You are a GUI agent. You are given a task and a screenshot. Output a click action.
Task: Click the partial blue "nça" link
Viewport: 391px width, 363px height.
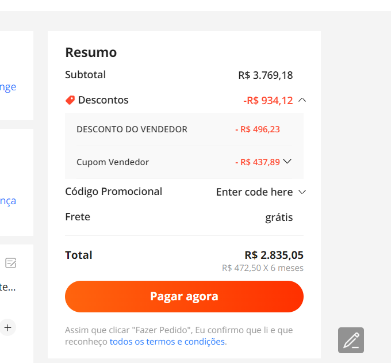pos(8,201)
